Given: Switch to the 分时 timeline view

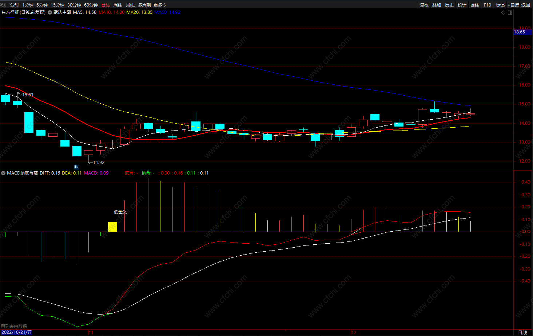Looking at the screenshot, I should pos(15,5).
